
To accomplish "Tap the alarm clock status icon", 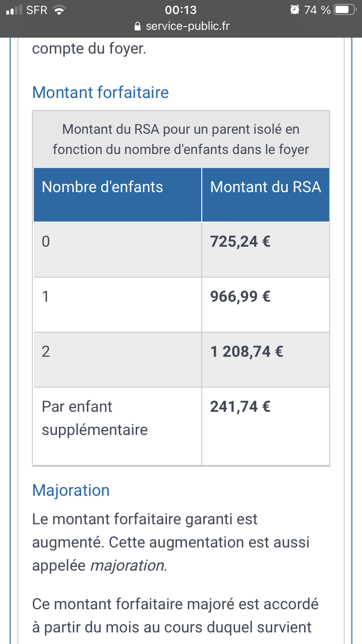I will click(x=295, y=10).
